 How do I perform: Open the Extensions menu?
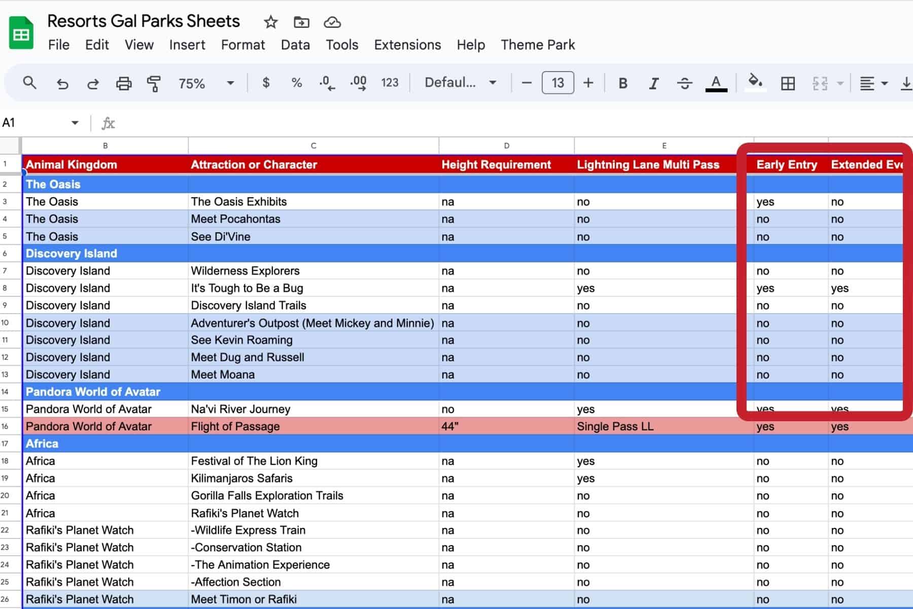click(407, 45)
